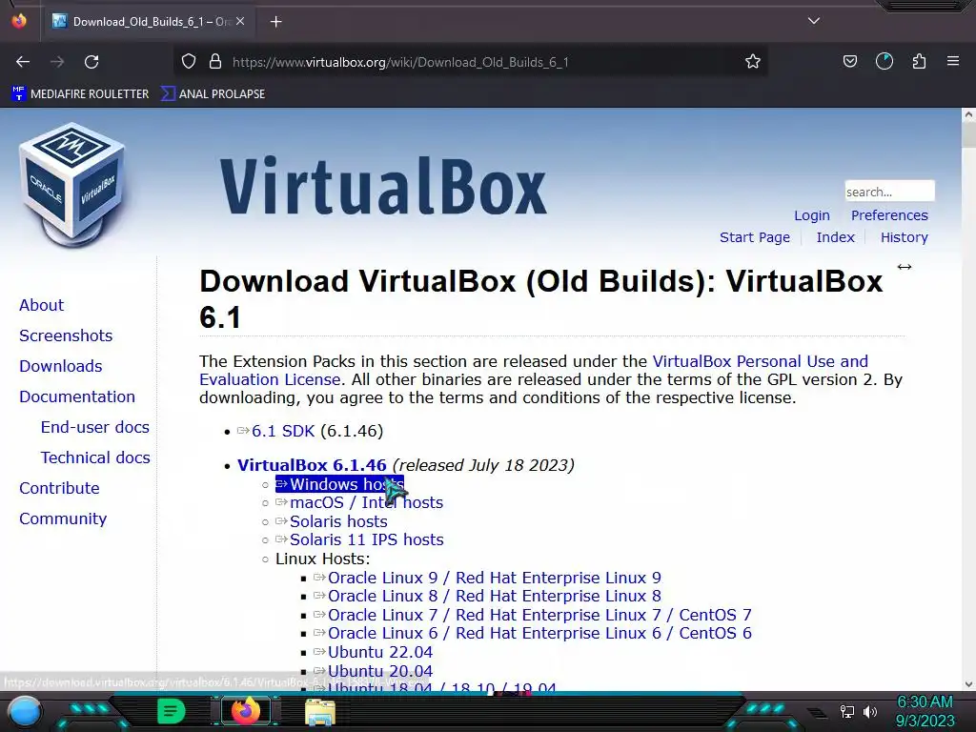Download Ubuntu 20.04 package
Image resolution: width=976 pixels, height=732 pixels.
coord(380,672)
